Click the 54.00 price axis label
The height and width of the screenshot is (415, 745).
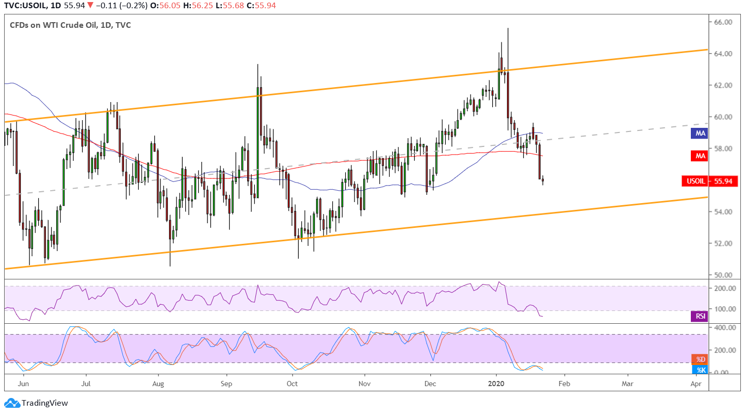723,212
